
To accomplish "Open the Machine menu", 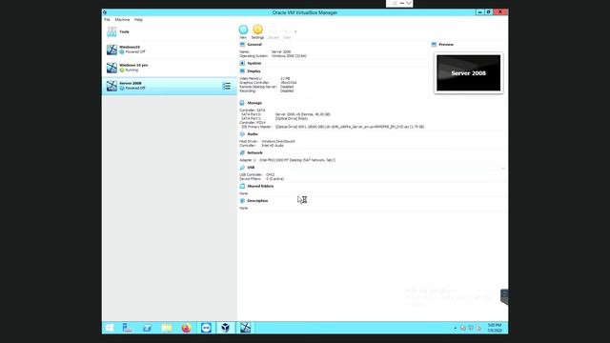I will click(122, 19).
